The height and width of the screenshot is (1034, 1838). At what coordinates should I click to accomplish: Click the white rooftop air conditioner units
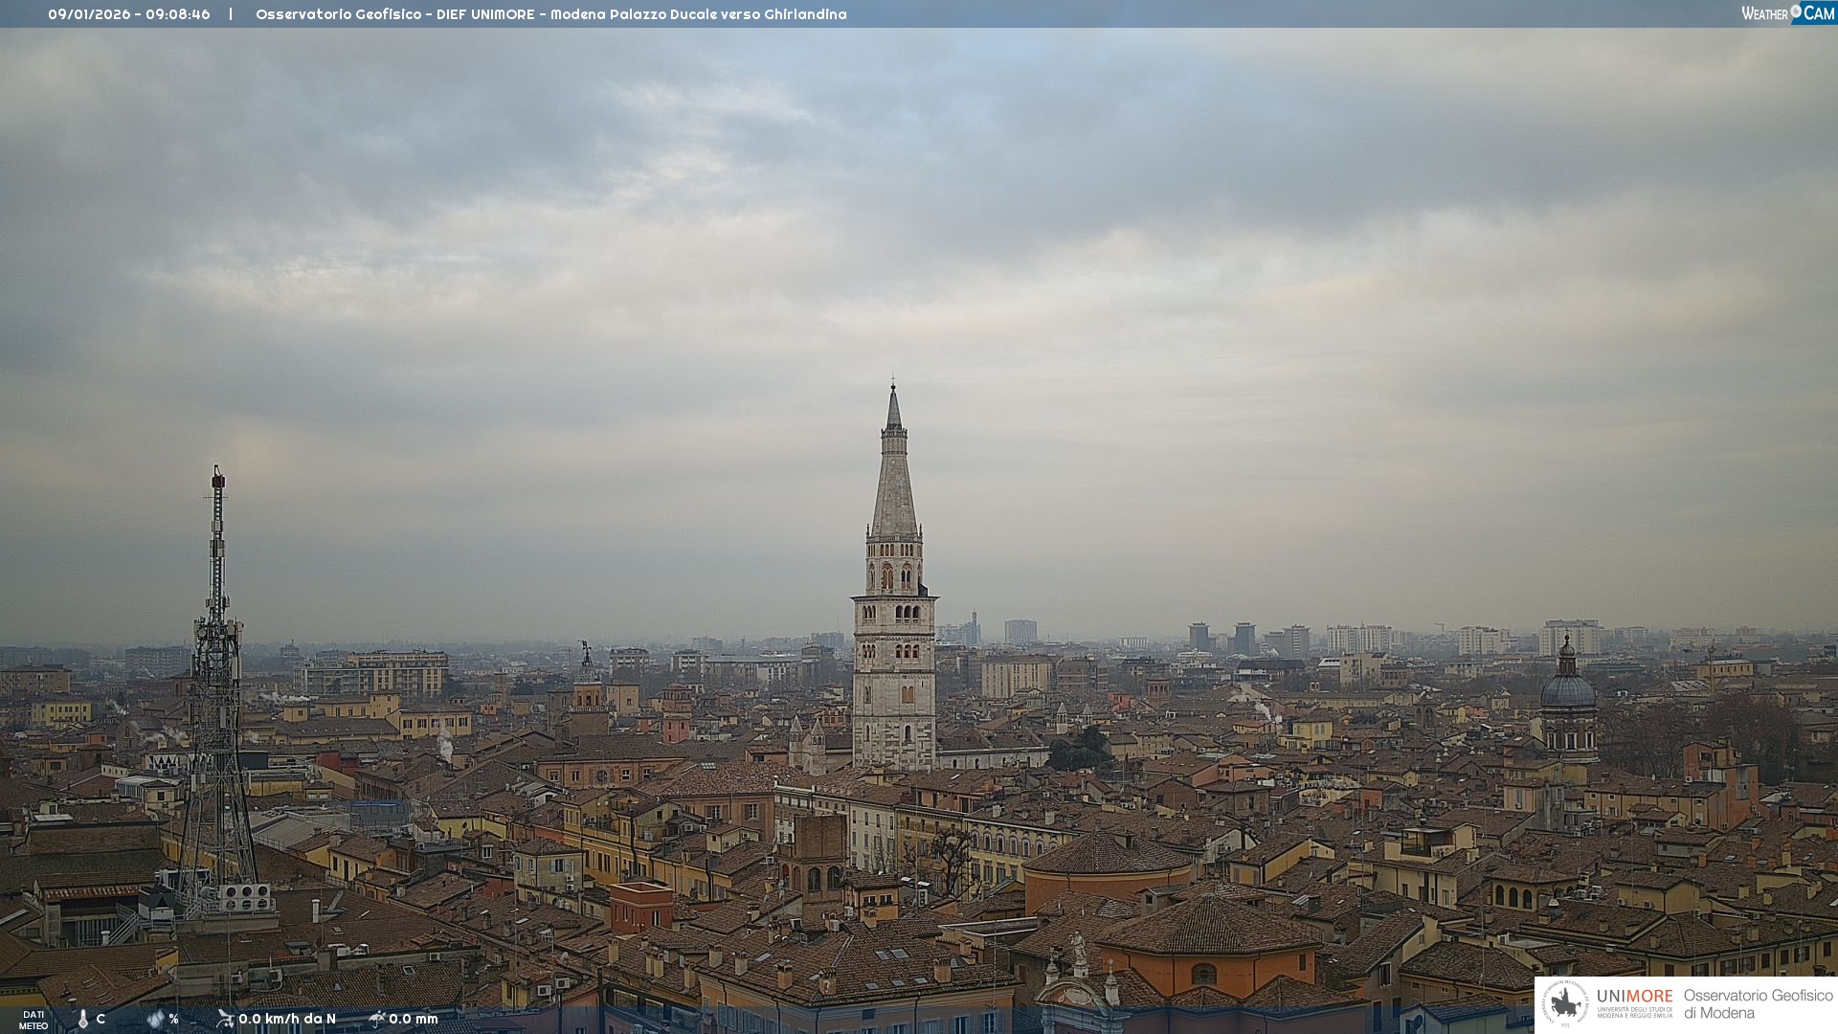(x=246, y=898)
